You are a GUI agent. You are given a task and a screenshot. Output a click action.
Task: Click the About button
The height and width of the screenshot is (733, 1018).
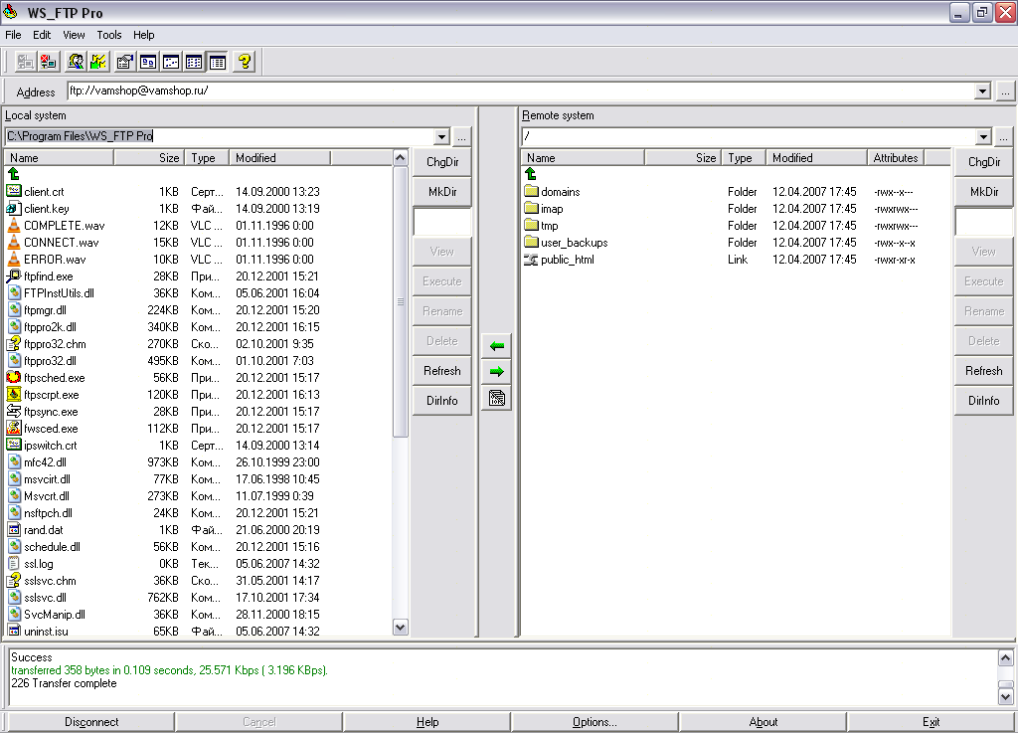coord(763,722)
